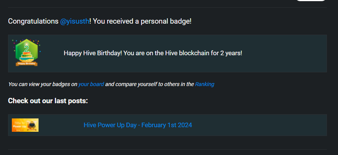Image resolution: width=338 pixels, height=155 pixels.
Task: Click the 2-year Happy Birthday badge image
Action: pyautogui.click(x=27, y=53)
